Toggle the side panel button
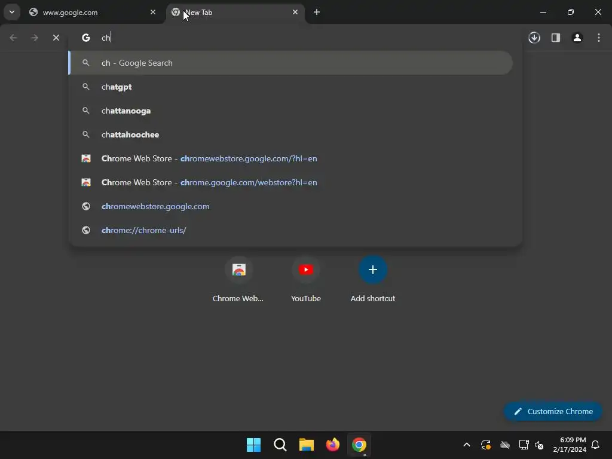This screenshot has width=612, height=459. tap(556, 38)
